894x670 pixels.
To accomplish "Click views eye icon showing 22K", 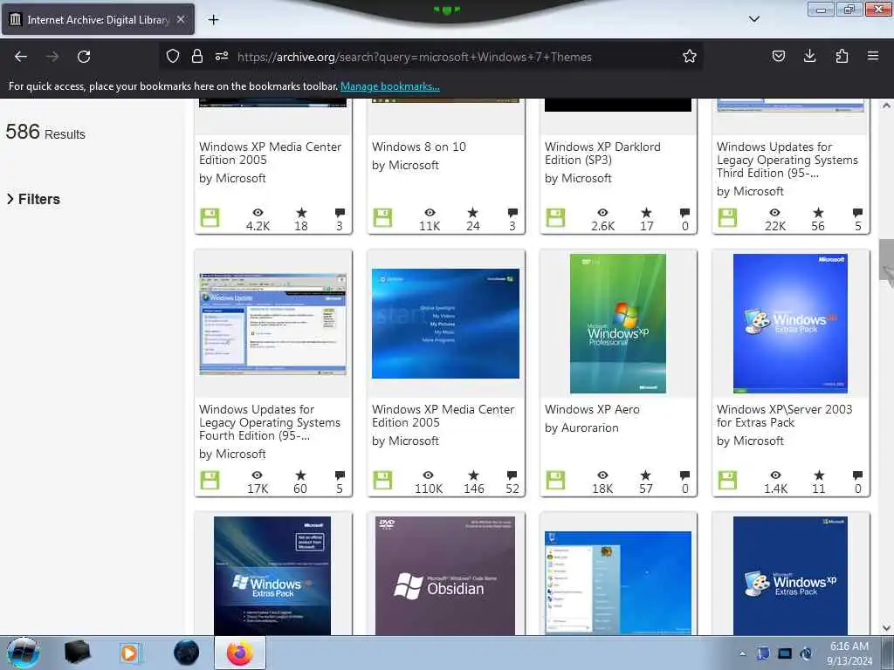I will 775,213.
